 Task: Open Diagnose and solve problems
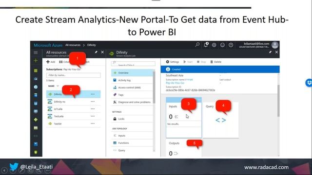coord(132,102)
